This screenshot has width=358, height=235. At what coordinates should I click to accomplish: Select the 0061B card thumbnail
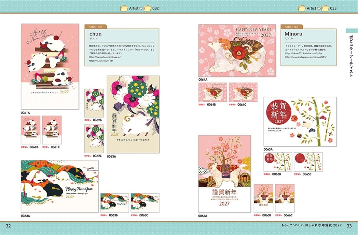[x=31, y=130]
